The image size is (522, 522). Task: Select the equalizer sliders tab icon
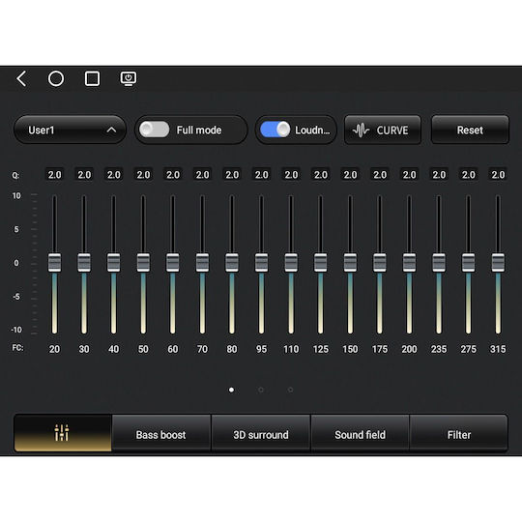tap(62, 432)
